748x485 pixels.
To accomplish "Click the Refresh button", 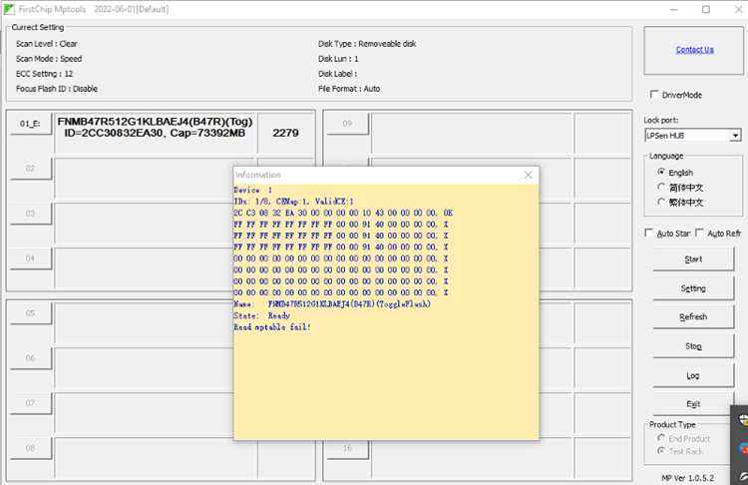I will pyautogui.click(x=693, y=317).
